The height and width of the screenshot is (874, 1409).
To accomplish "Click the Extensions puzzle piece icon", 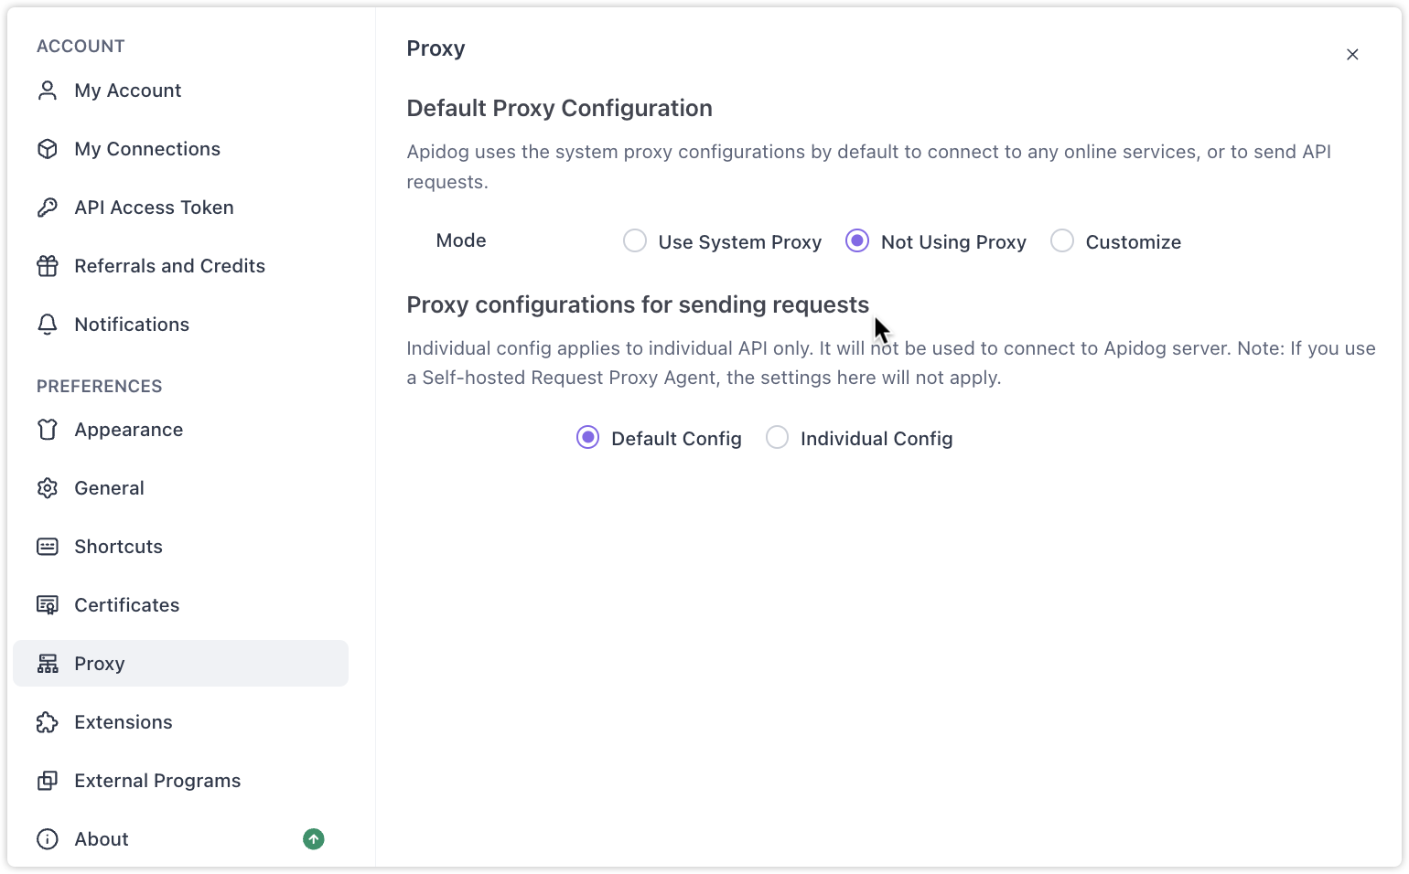I will [x=48, y=722].
